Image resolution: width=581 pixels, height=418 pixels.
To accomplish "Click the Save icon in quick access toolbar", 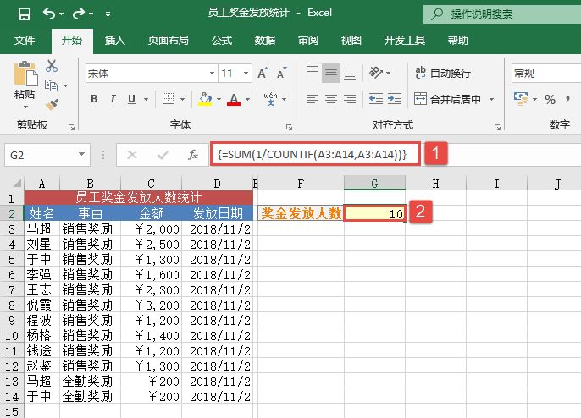I will [x=25, y=14].
